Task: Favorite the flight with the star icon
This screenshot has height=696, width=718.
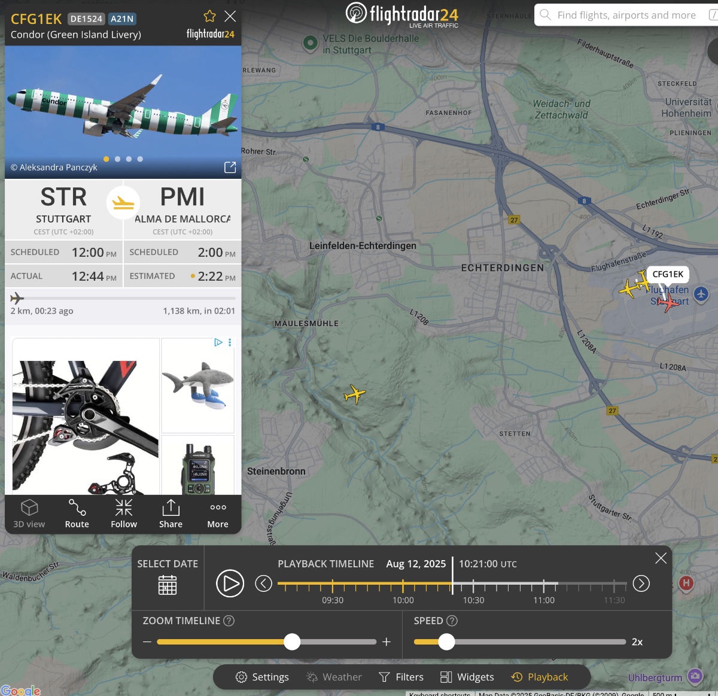Action: pos(209,16)
